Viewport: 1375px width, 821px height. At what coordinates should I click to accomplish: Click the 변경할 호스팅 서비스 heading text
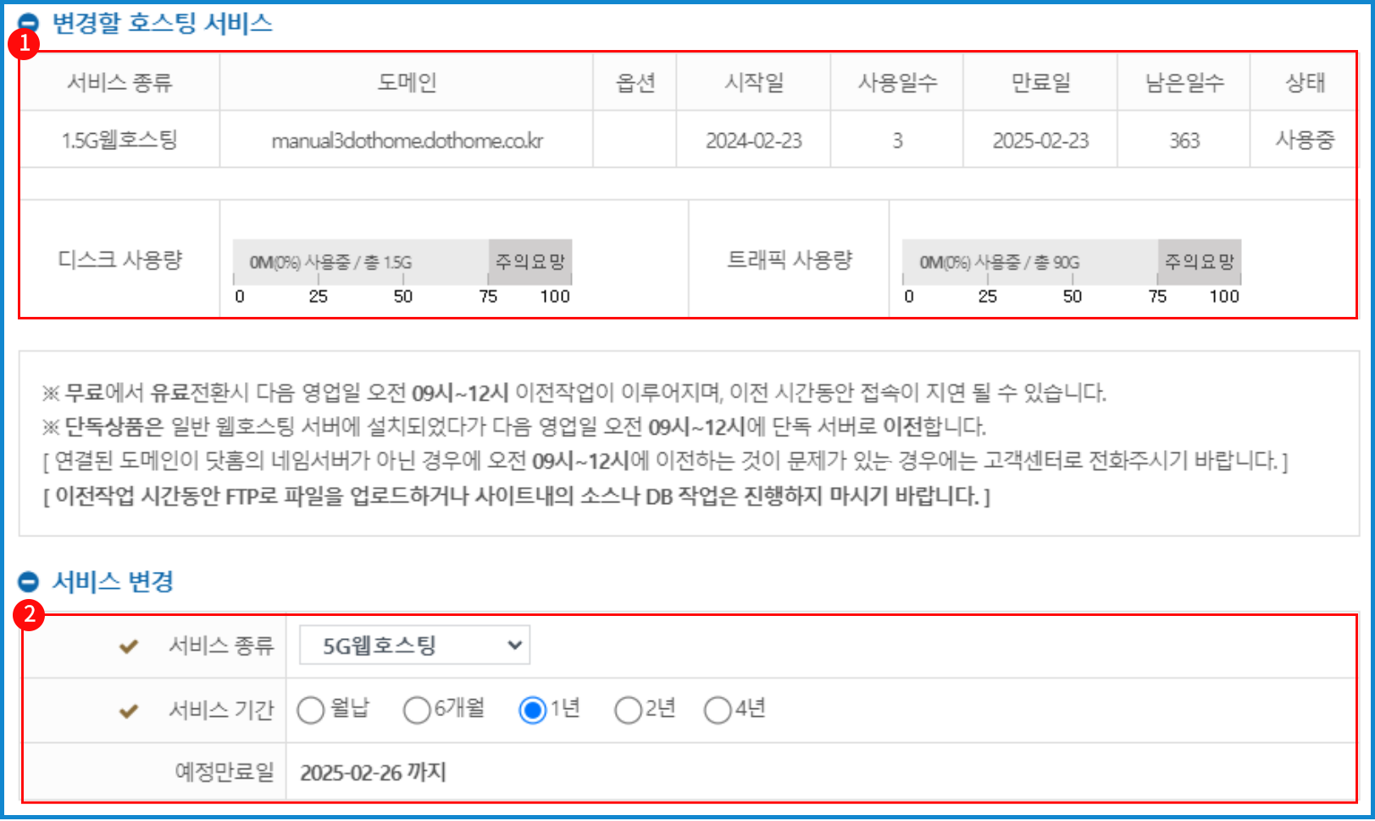[x=163, y=23]
